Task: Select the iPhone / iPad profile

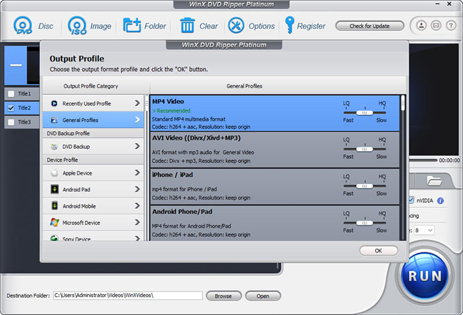Action: [x=275, y=187]
